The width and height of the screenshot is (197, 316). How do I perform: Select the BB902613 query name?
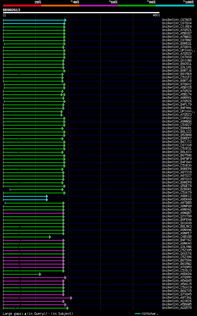pos(11,10)
